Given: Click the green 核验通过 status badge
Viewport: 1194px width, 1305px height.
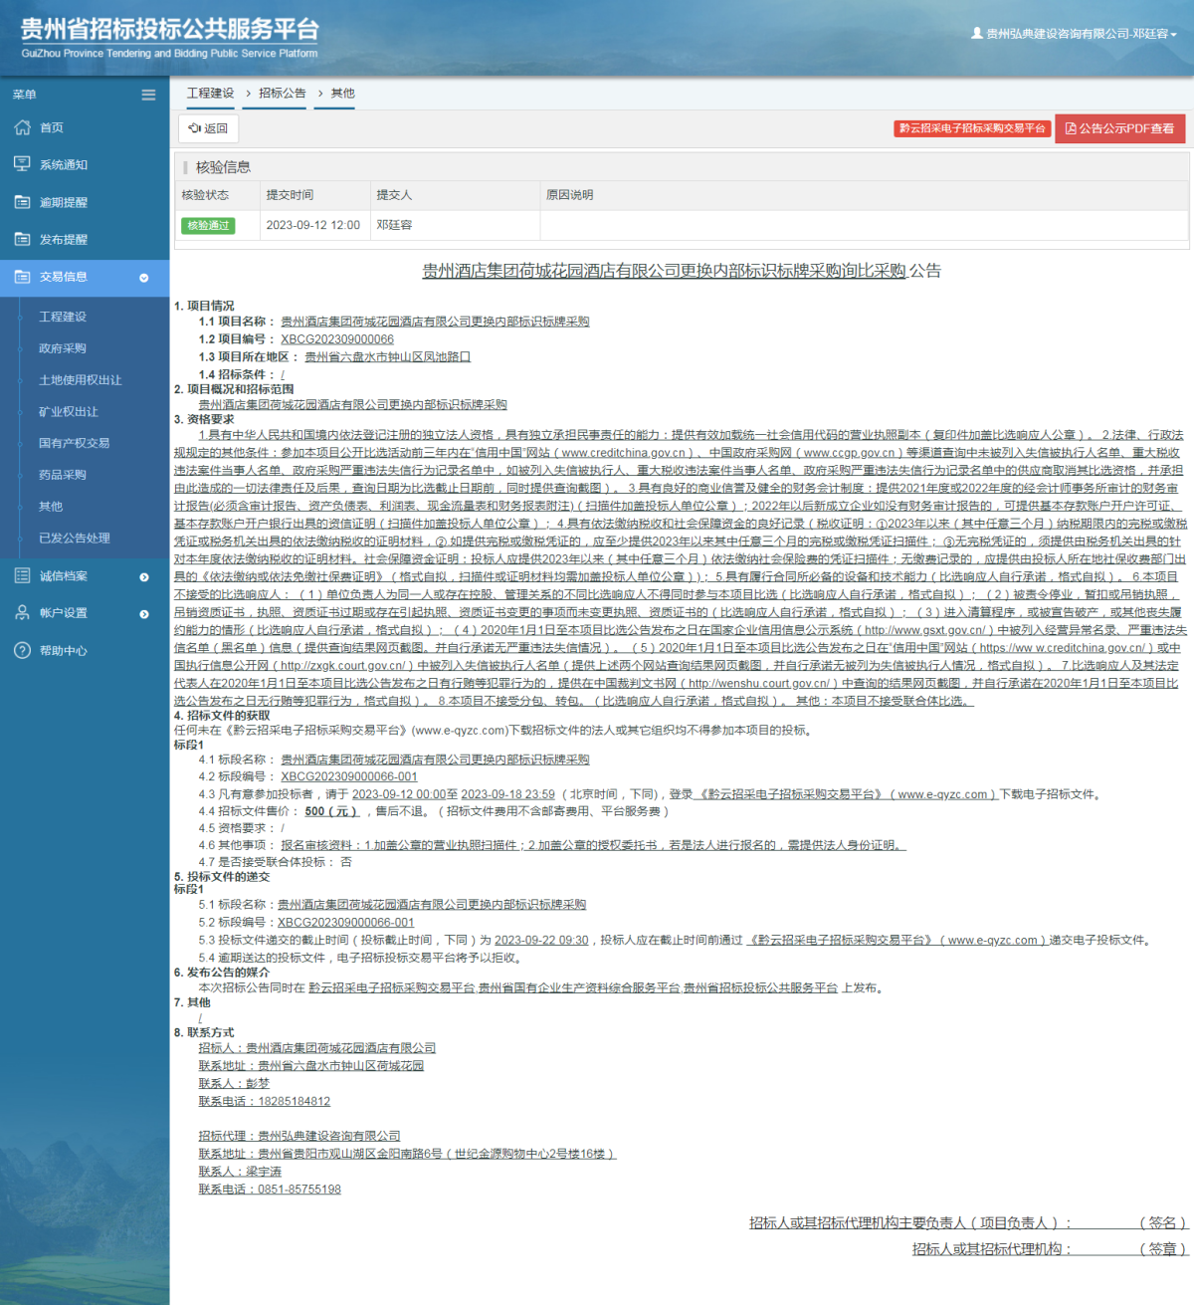Looking at the screenshot, I should (x=208, y=226).
